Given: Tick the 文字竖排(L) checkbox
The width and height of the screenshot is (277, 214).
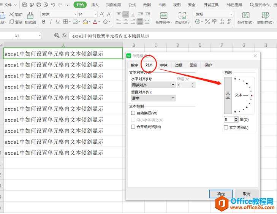Looking at the screenshot, I should 226,127.
